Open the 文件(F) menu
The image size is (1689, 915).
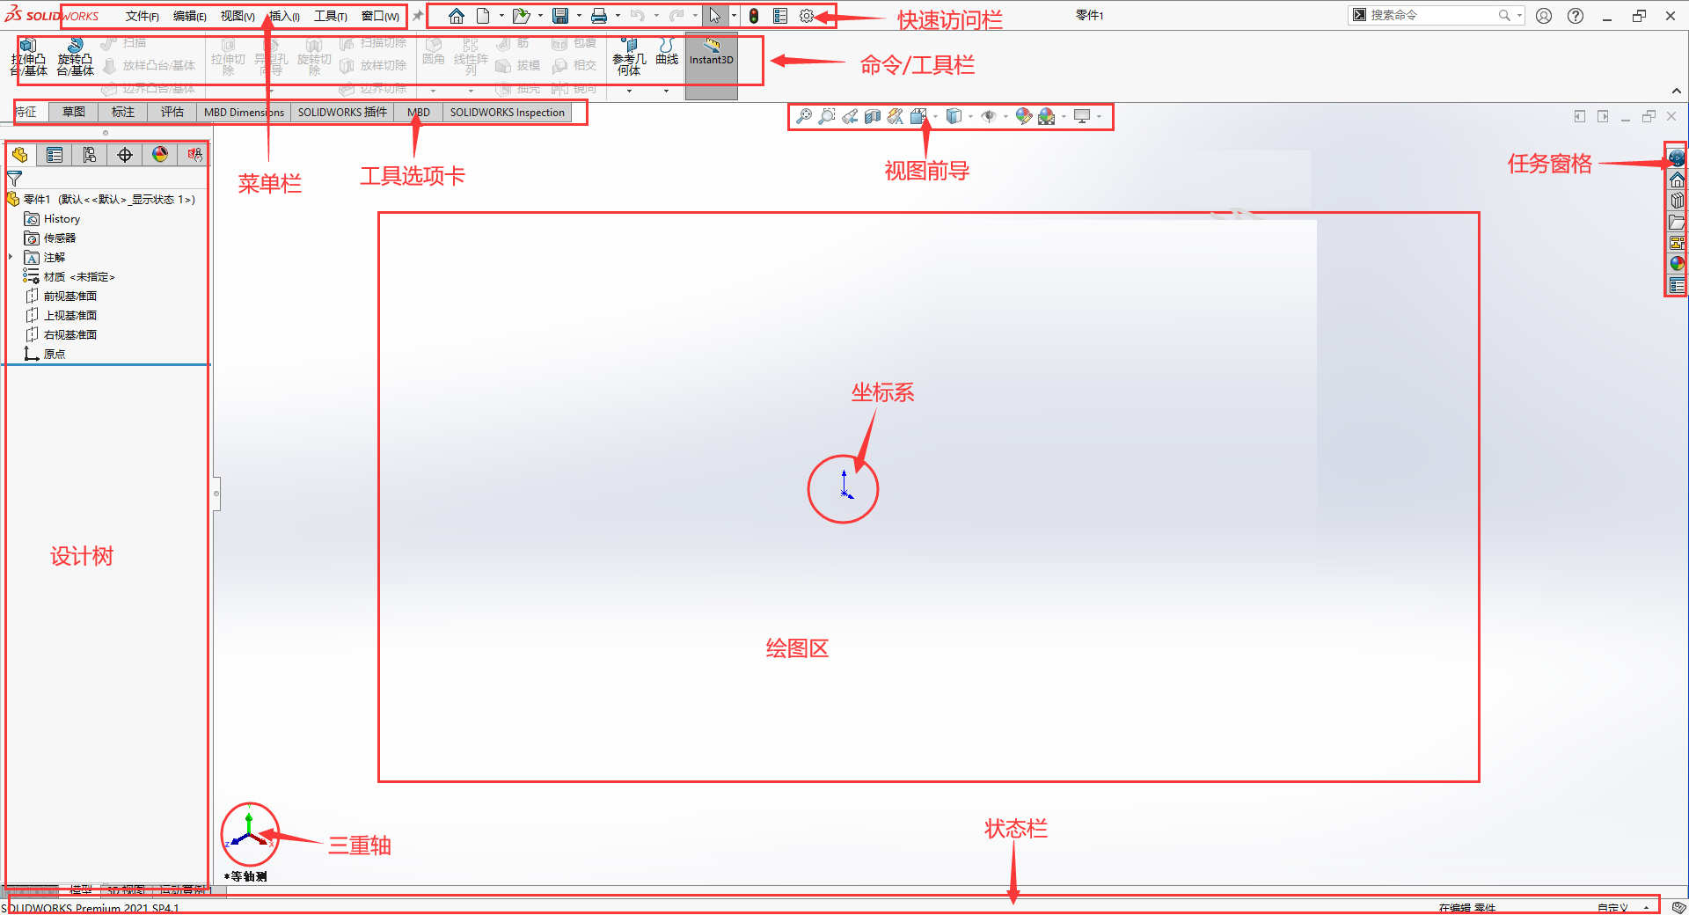coord(142,16)
